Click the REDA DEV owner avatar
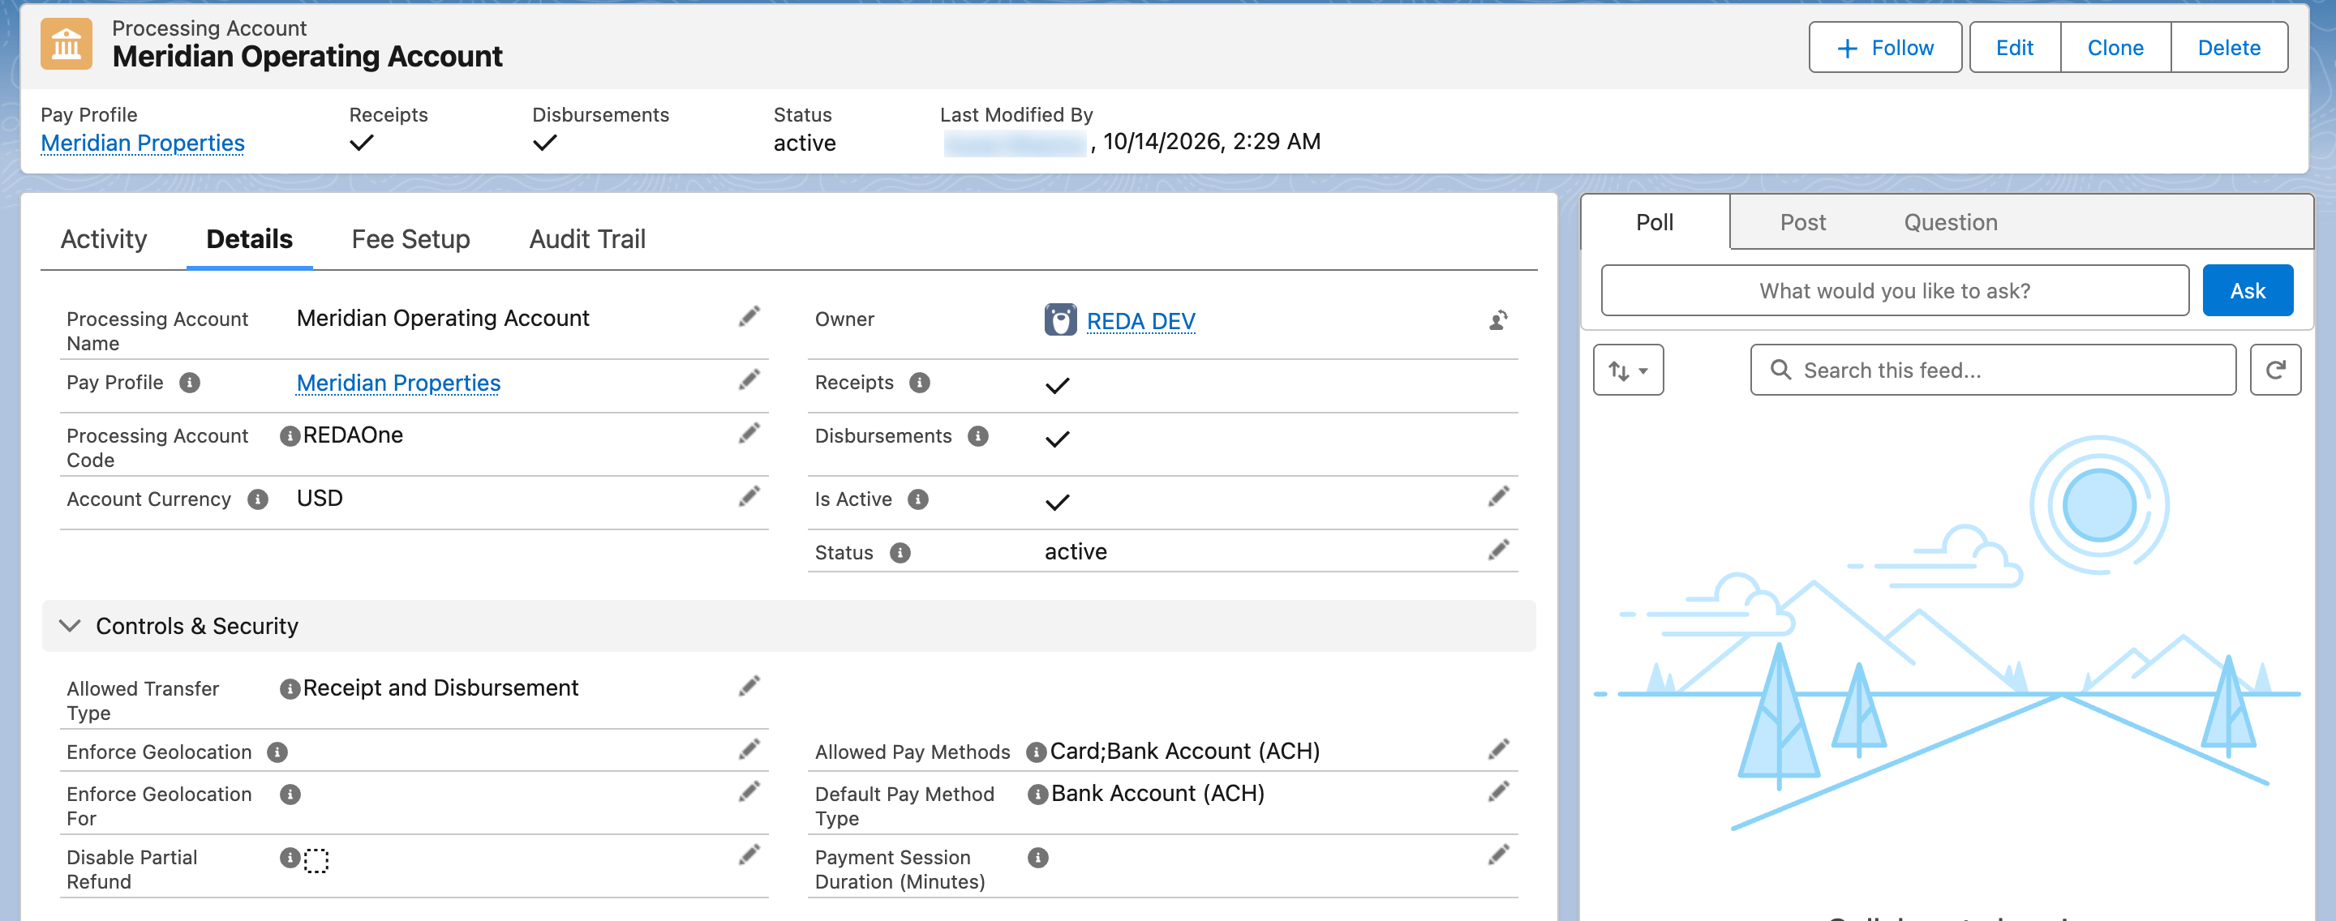Image resolution: width=2336 pixels, height=921 pixels. tap(1060, 320)
